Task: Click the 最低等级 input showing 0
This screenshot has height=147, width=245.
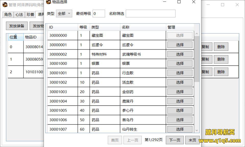Action: [99, 13]
